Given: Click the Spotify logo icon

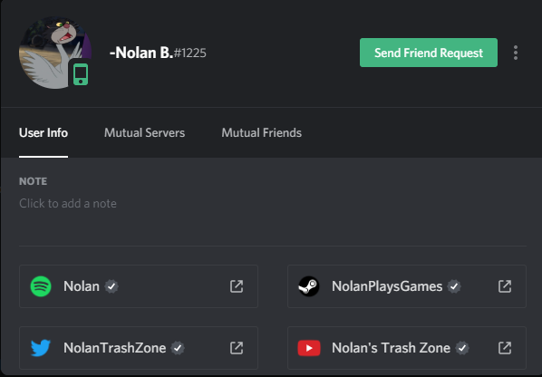Looking at the screenshot, I should (41, 286).
